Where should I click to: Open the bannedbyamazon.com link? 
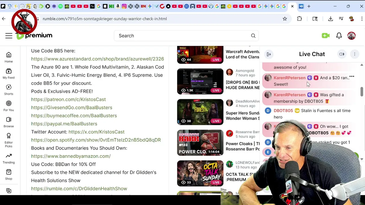tap(71, 156)
